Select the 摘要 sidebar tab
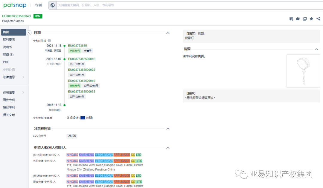 pyautogui.click(x=13, y=32)
